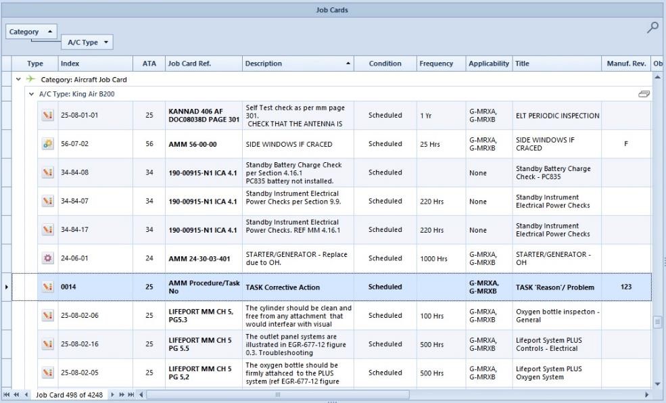Screen dimensions: 666x403
Task: Sort by ATA column header
Action: [x=149, y=64]
